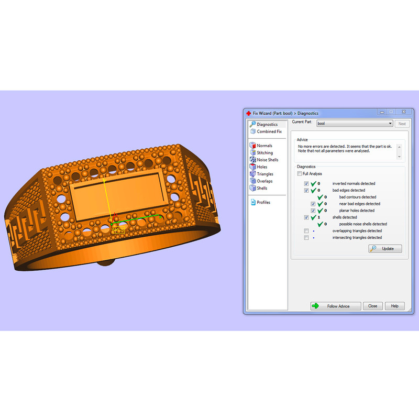This screenshot has height=419, width=419.
Task: Click the Update button
Action: (x=385, y=249)
